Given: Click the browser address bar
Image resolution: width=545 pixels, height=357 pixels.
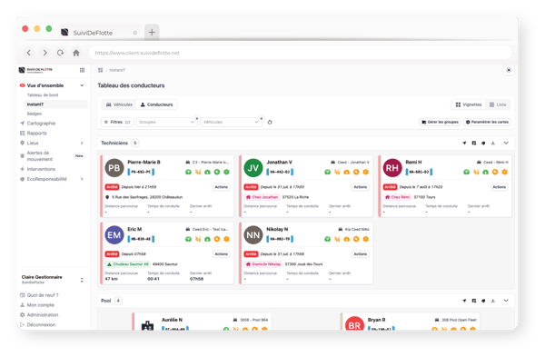Looking at the screenshot, I should (x=300, y=53).
